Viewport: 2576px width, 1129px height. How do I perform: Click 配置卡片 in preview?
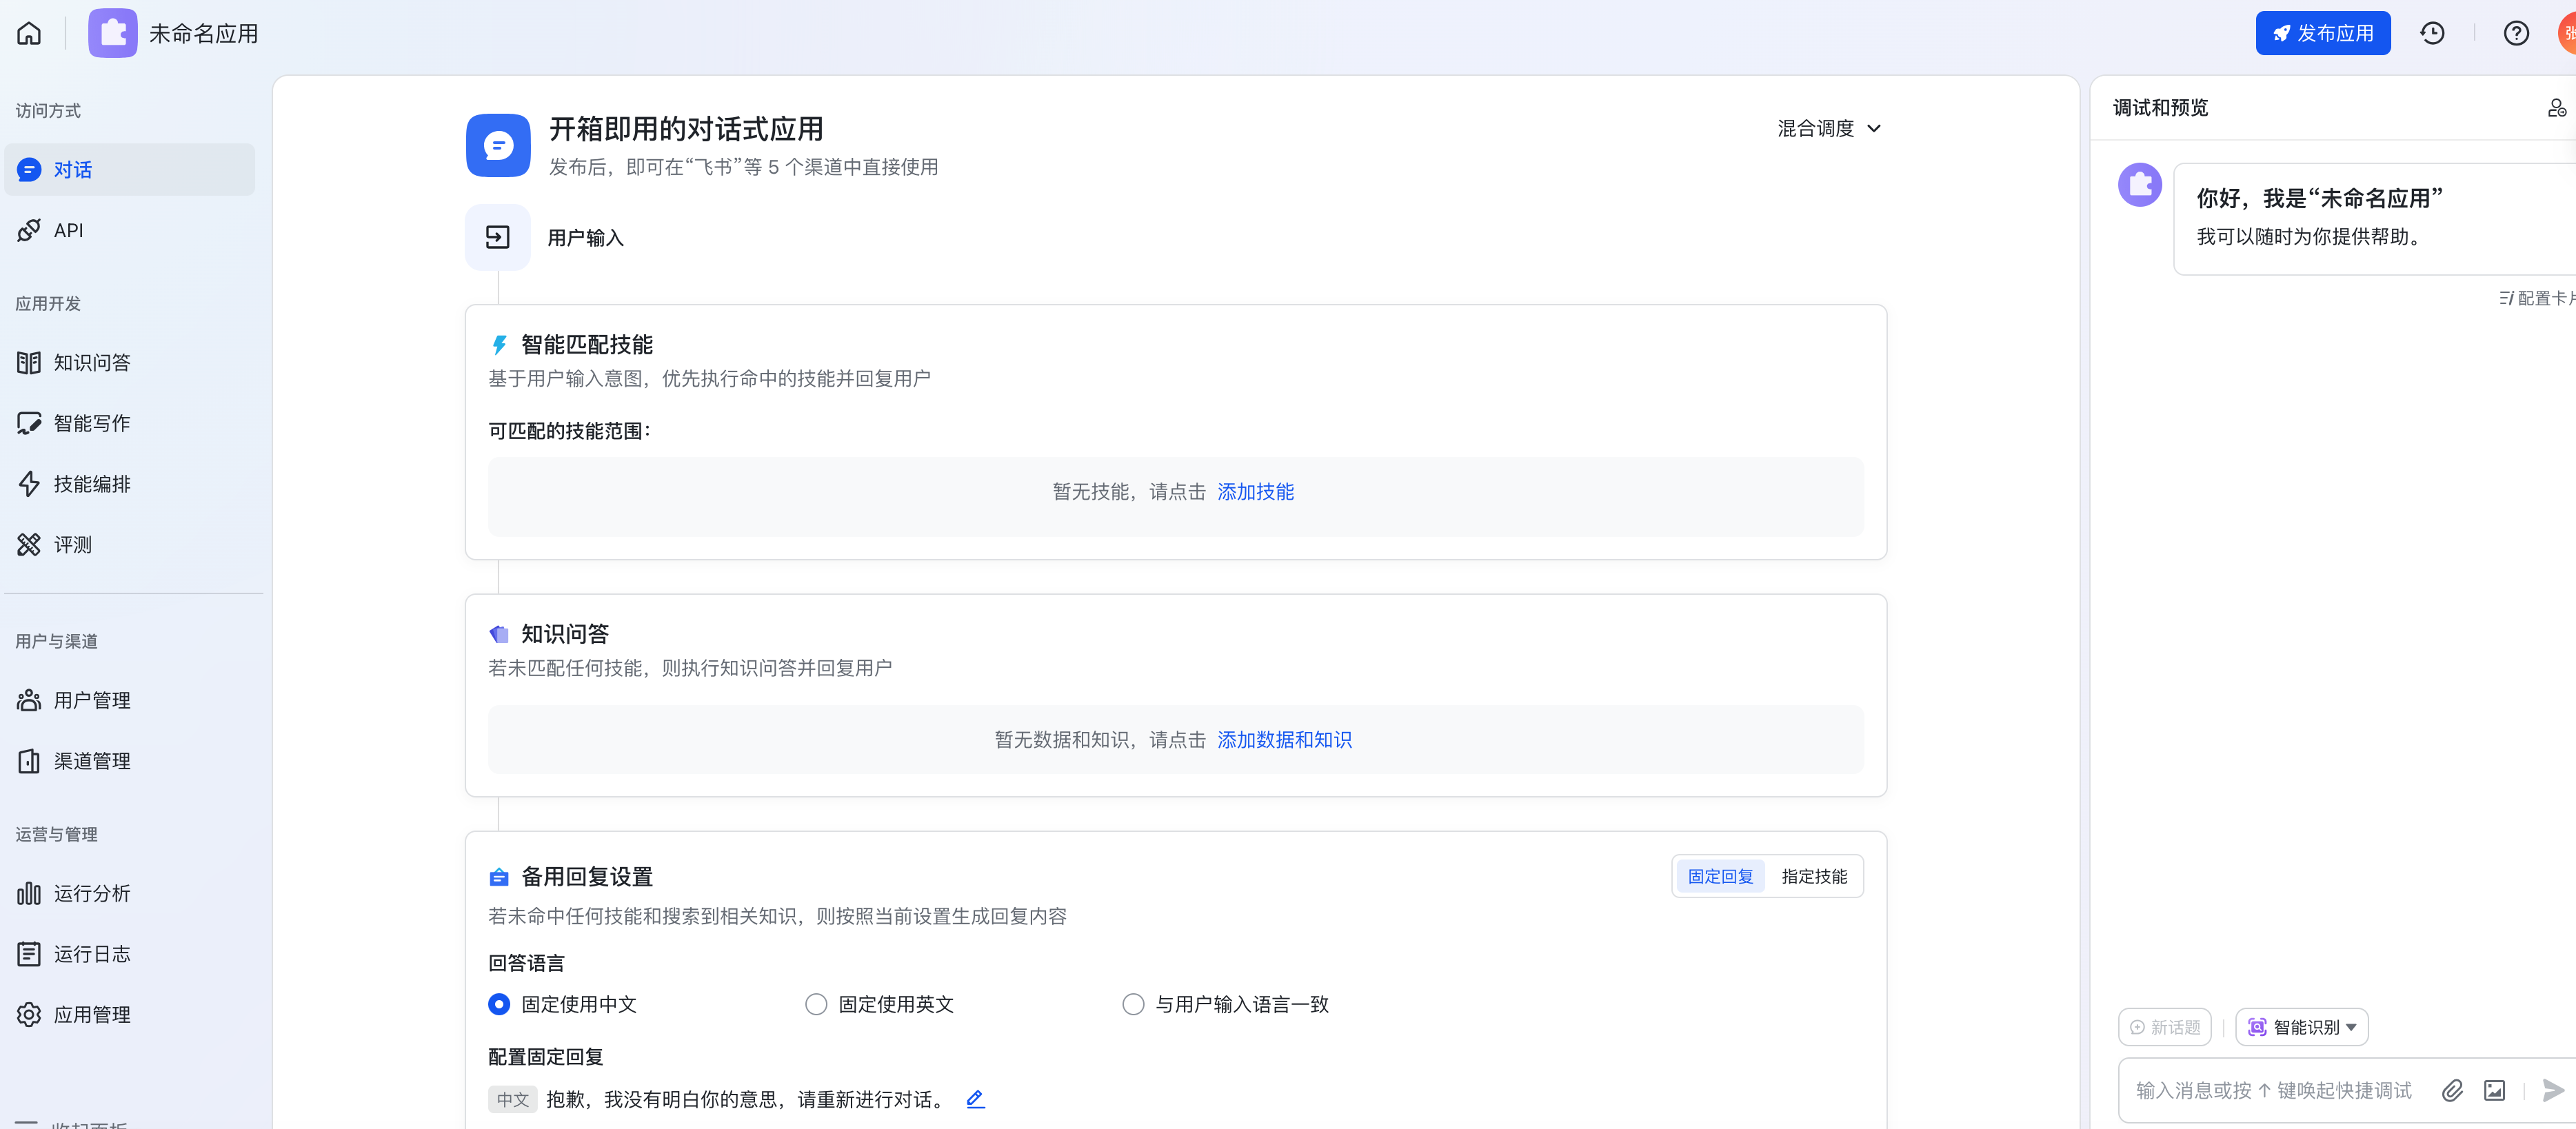tap(2537, 298)
